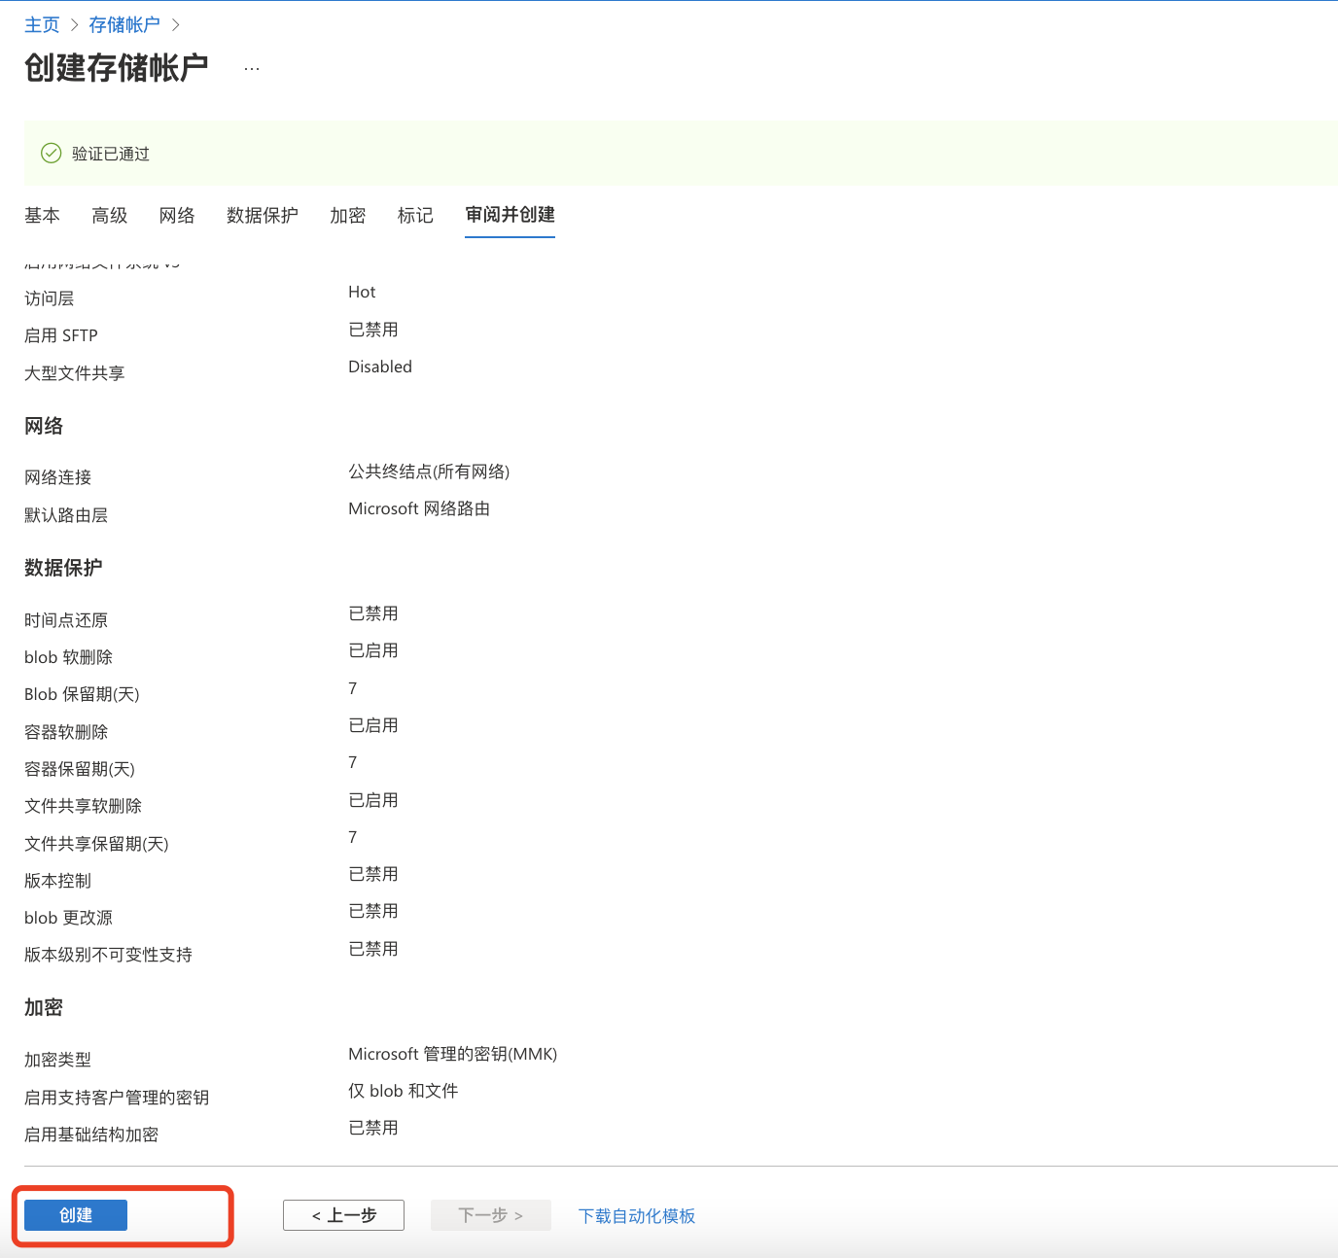Click the 启用基础结构加密 label
Viewport: 1338px width, 1258px height.
pyautogui.click(x=91, y=1135)
